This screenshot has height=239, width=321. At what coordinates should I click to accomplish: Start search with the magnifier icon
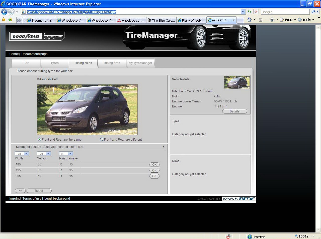[x=313, y=12]
